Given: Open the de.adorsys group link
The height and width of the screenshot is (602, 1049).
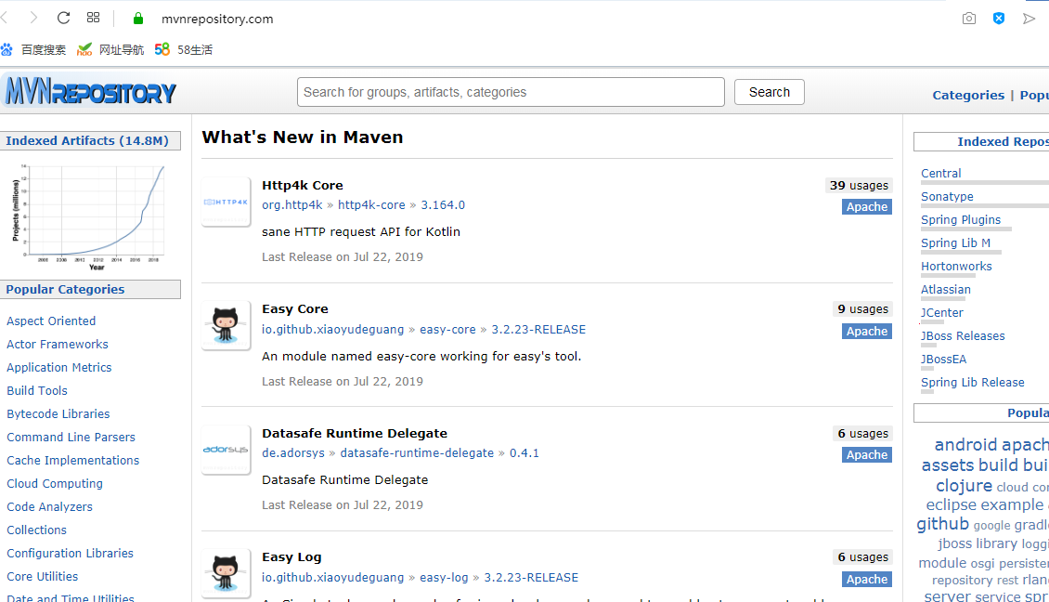Looking at the screenshot, I should [x=293, y=453].
